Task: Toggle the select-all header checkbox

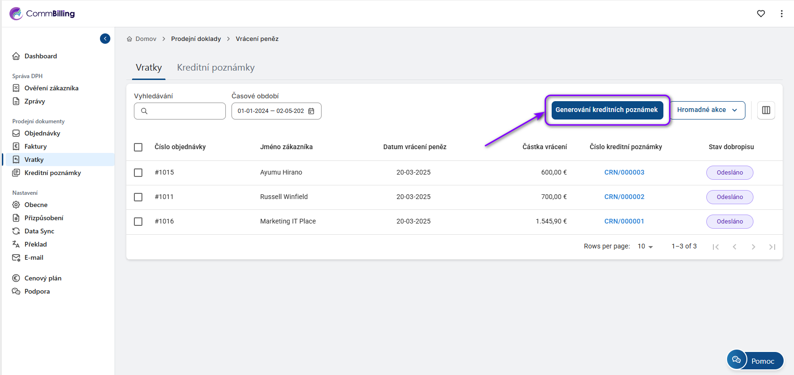Action: pyautogui.click(x=138, y=147)
